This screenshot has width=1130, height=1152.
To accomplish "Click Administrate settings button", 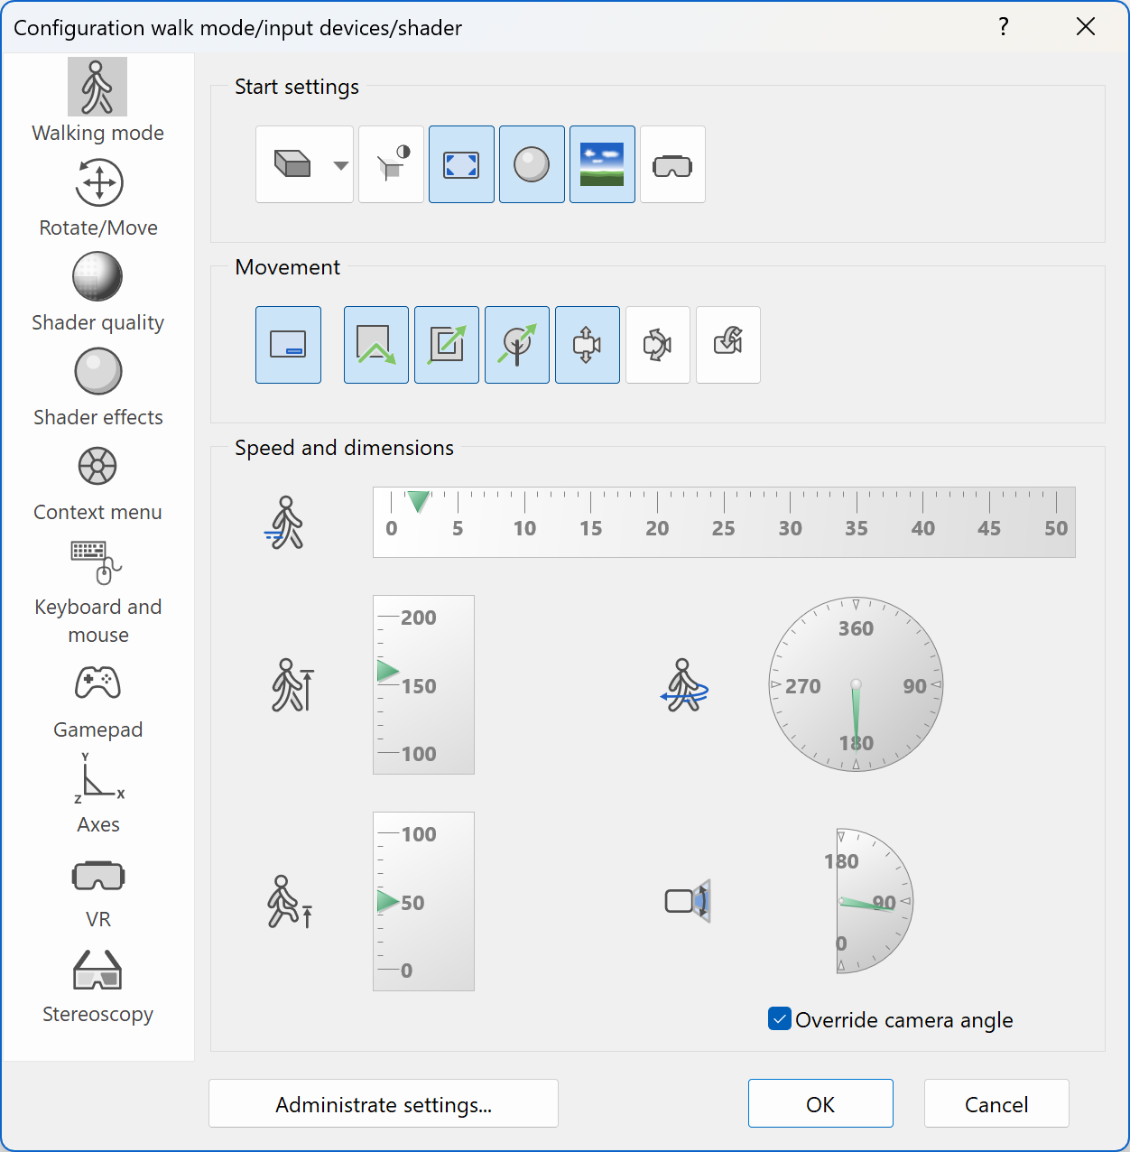I will point(383,1104).
